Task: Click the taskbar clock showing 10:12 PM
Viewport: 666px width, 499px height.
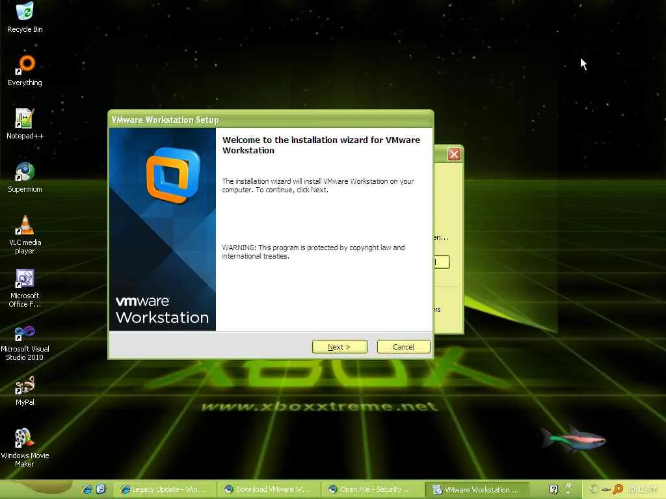Action: [642, 490]
